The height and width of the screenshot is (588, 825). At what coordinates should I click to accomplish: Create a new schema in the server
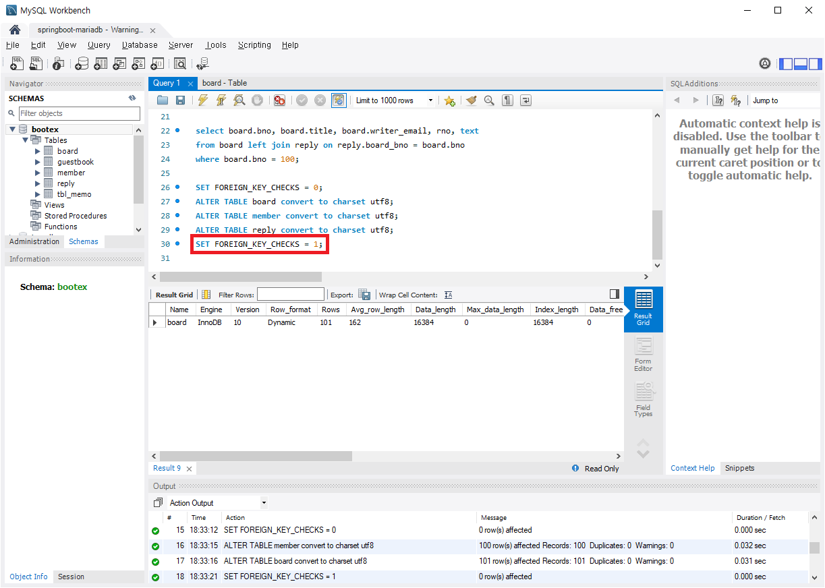point(82,63)
